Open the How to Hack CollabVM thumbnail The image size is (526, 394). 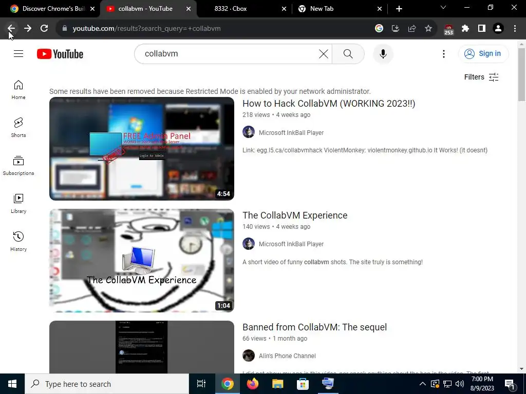click(142, 149)
